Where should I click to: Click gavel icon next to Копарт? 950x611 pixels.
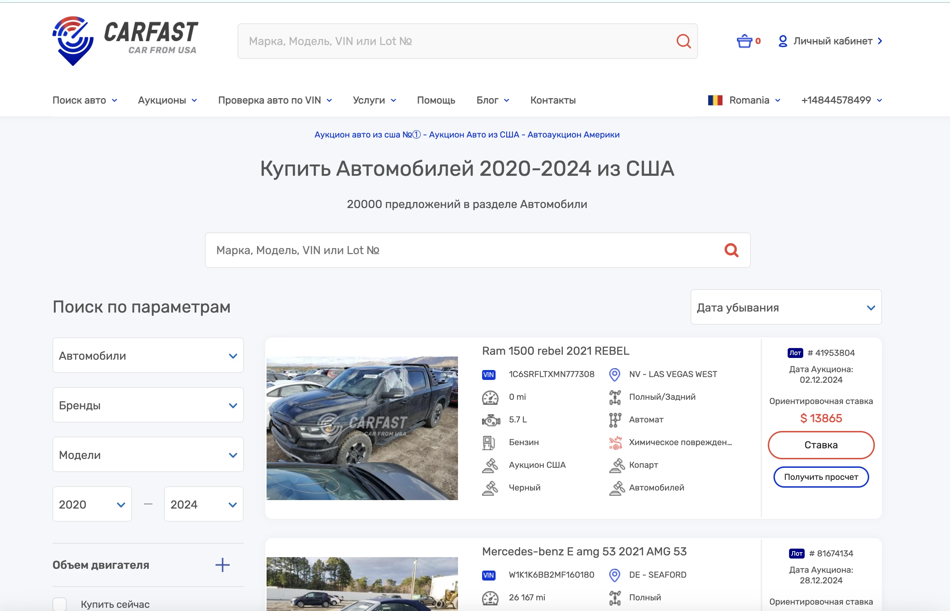[x=617, y=465]
